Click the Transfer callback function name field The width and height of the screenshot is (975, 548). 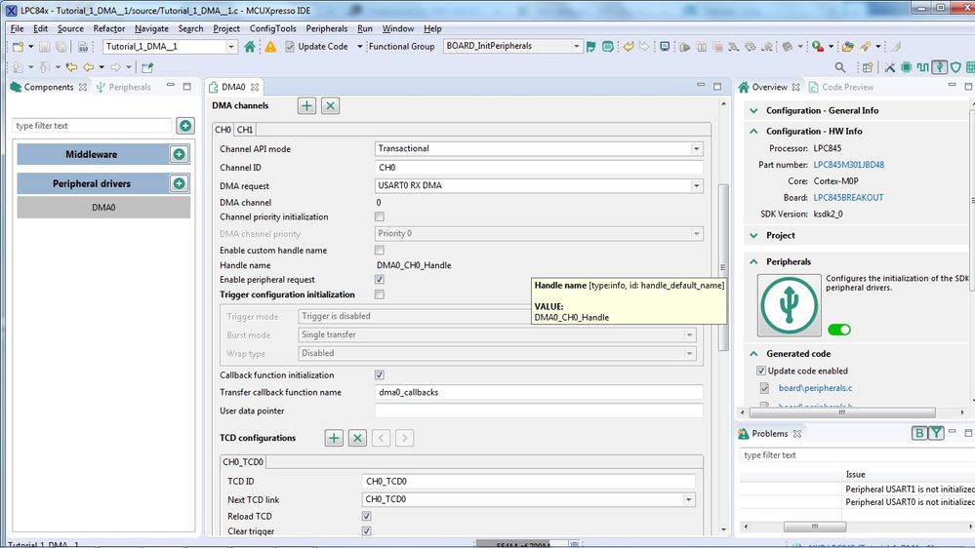click(x=539, y=393)
